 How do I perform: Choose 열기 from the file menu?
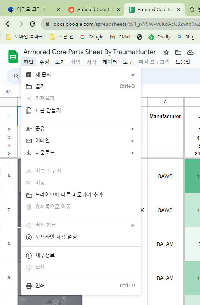pyautogui.click(x=80, y=86)
